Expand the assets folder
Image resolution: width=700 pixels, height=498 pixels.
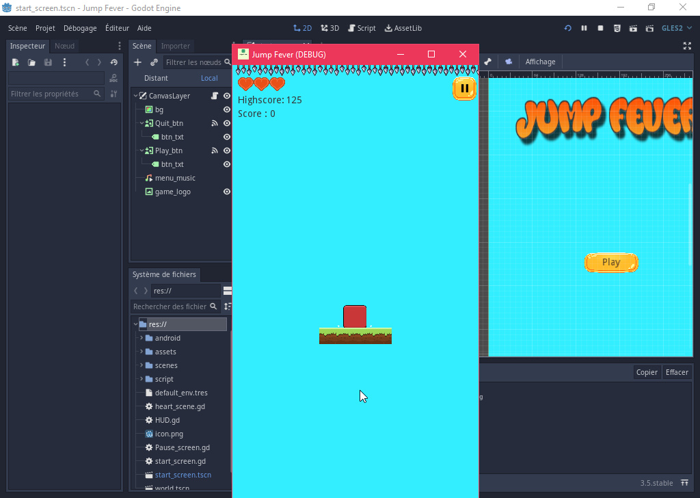coord(142,352)
